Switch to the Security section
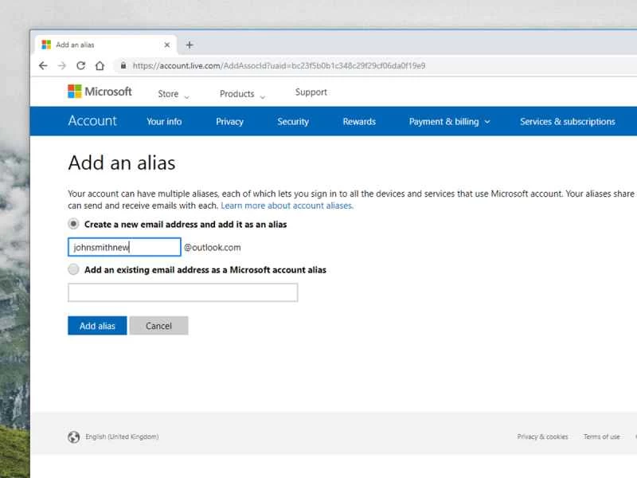This screenshot has height=478, width=637. point(292,122)
